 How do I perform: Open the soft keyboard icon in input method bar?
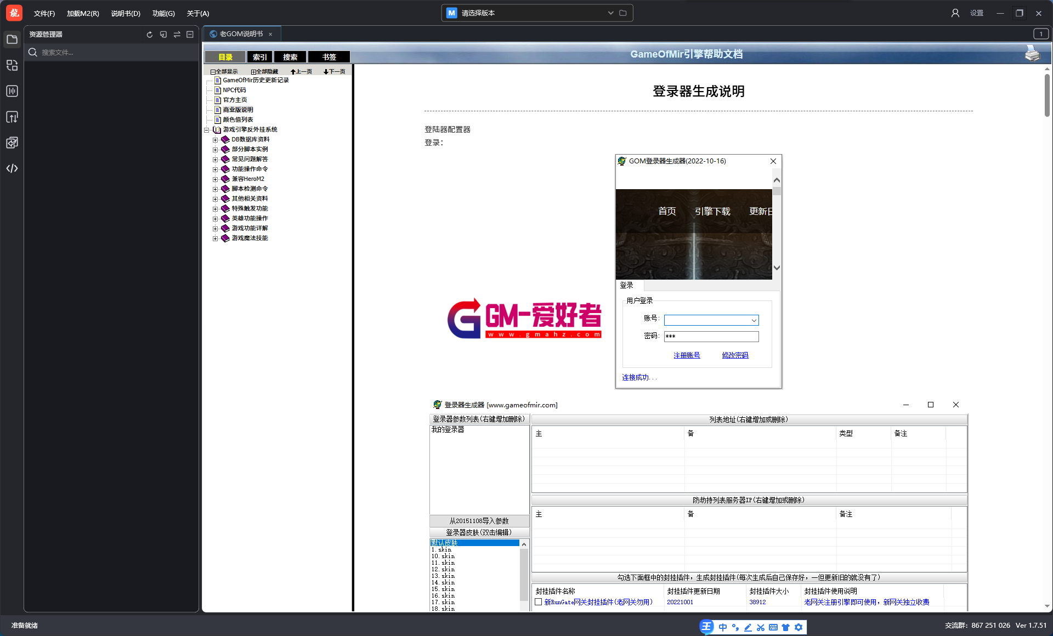click(x=773, y=627)
